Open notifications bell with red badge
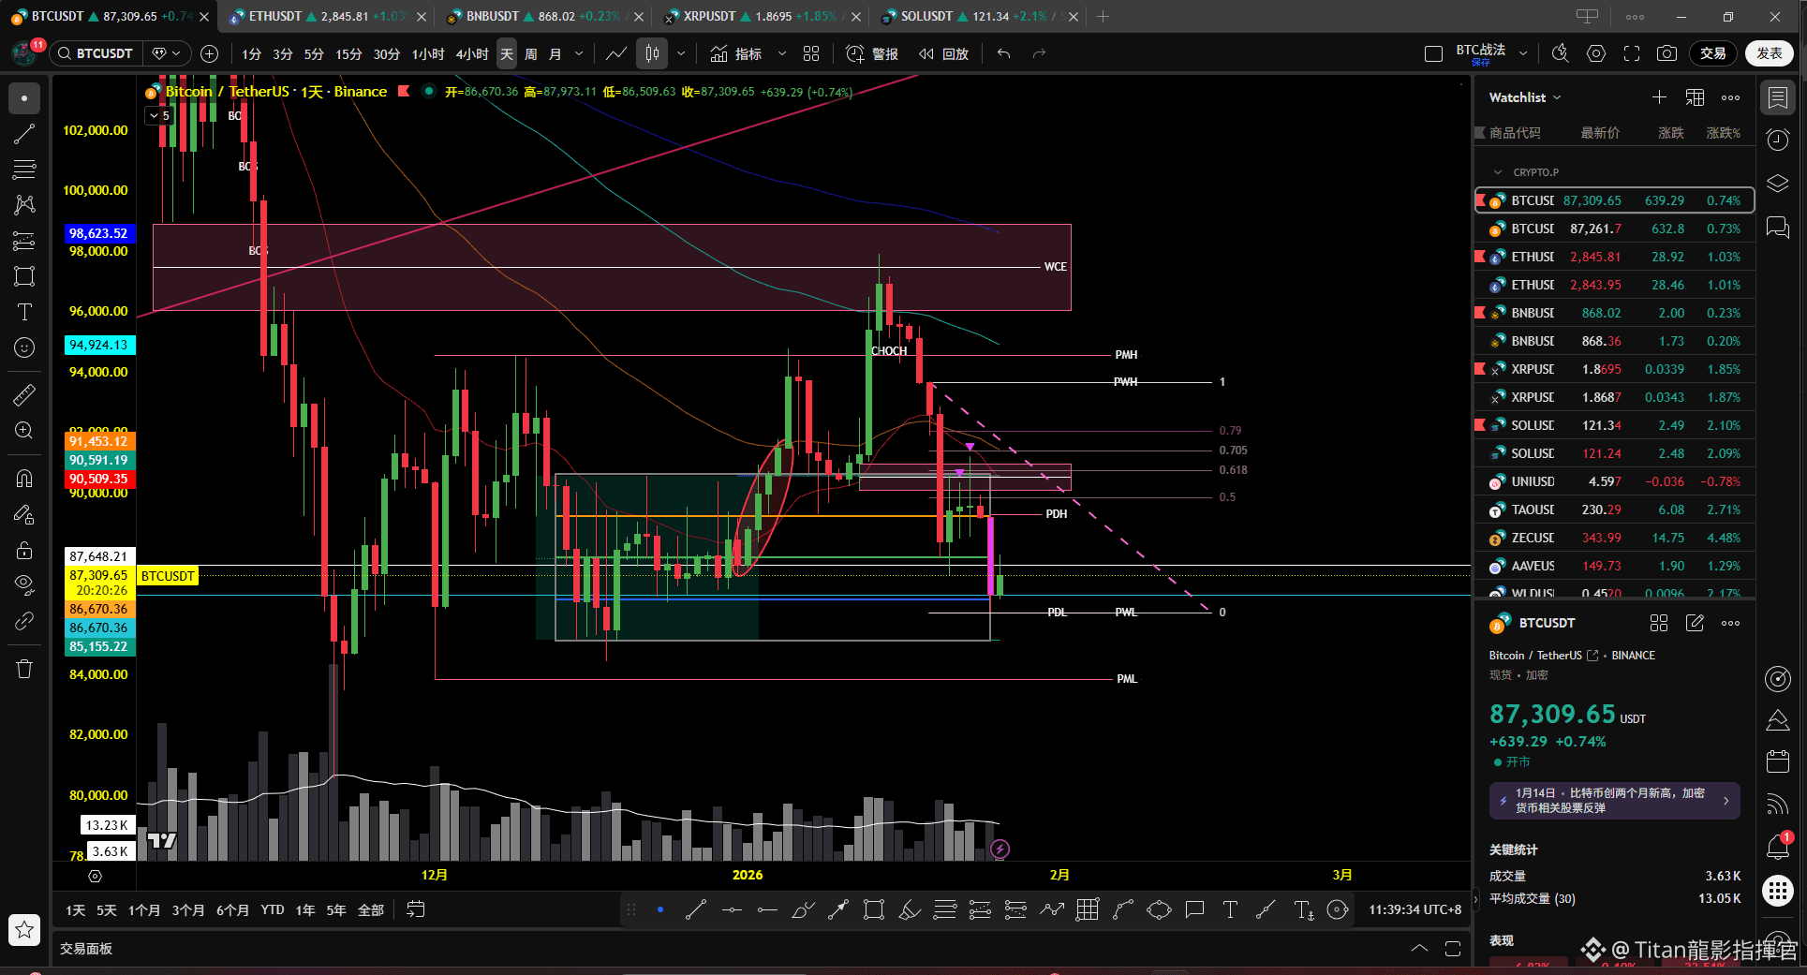Screen dimensions: 1807x975 (1777, 847)
